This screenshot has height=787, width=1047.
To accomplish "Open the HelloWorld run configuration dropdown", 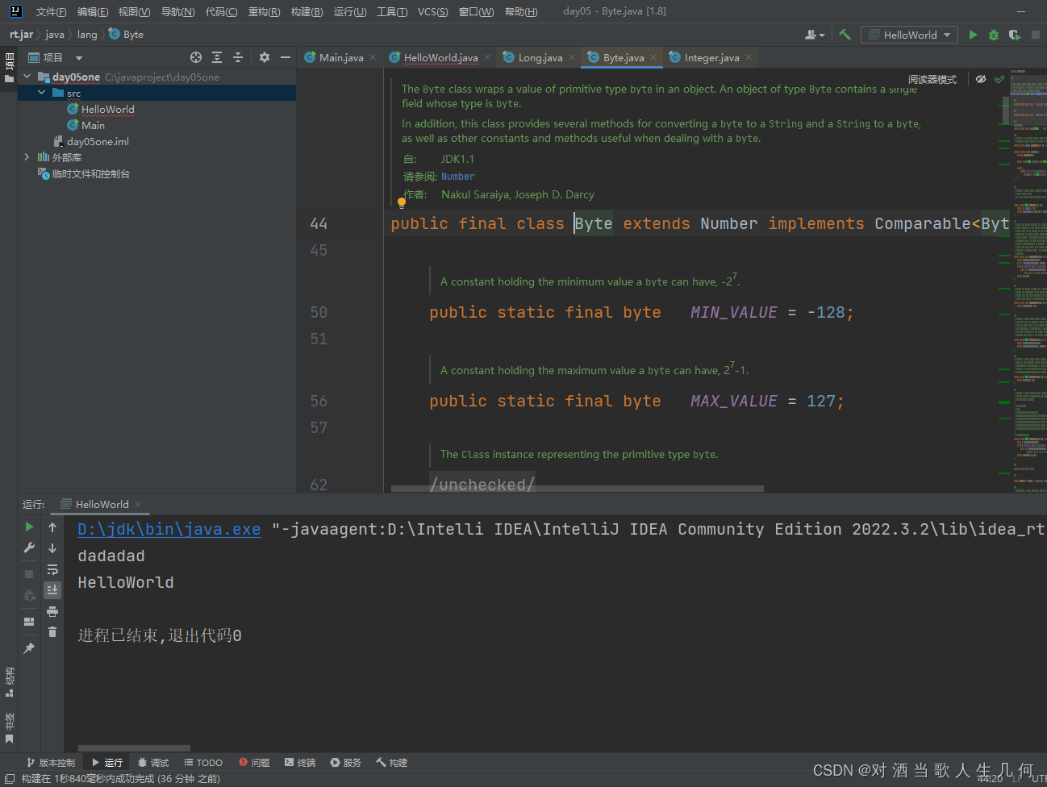I will (x=910, y=35).
